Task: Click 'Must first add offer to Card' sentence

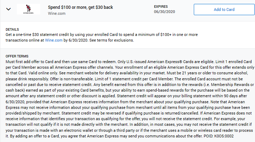Action: [61, 62]
